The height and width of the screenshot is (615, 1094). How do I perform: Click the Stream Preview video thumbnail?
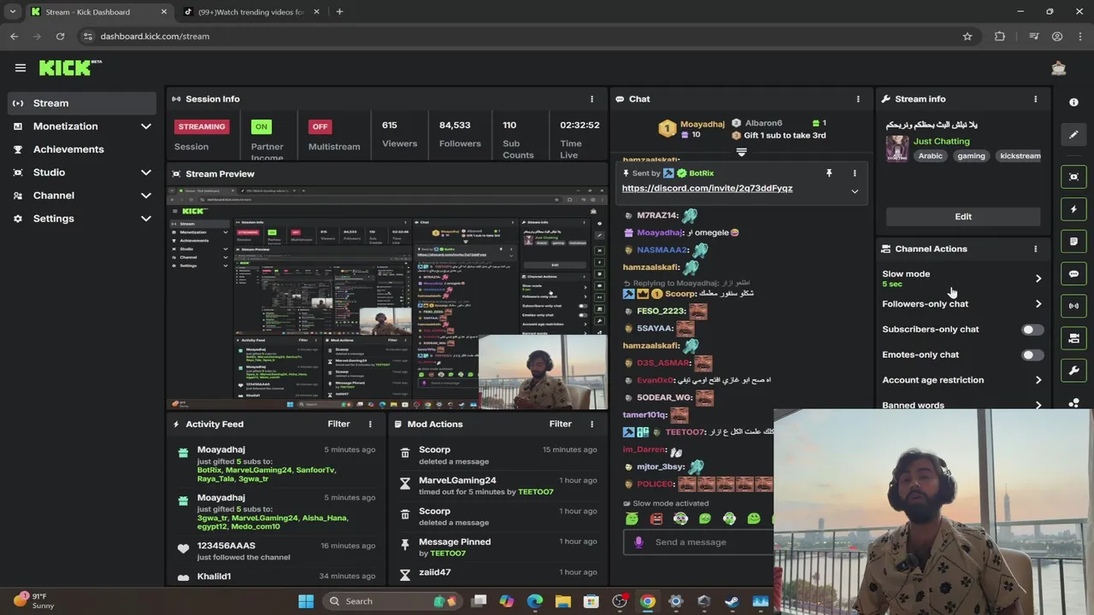[387, 298]
